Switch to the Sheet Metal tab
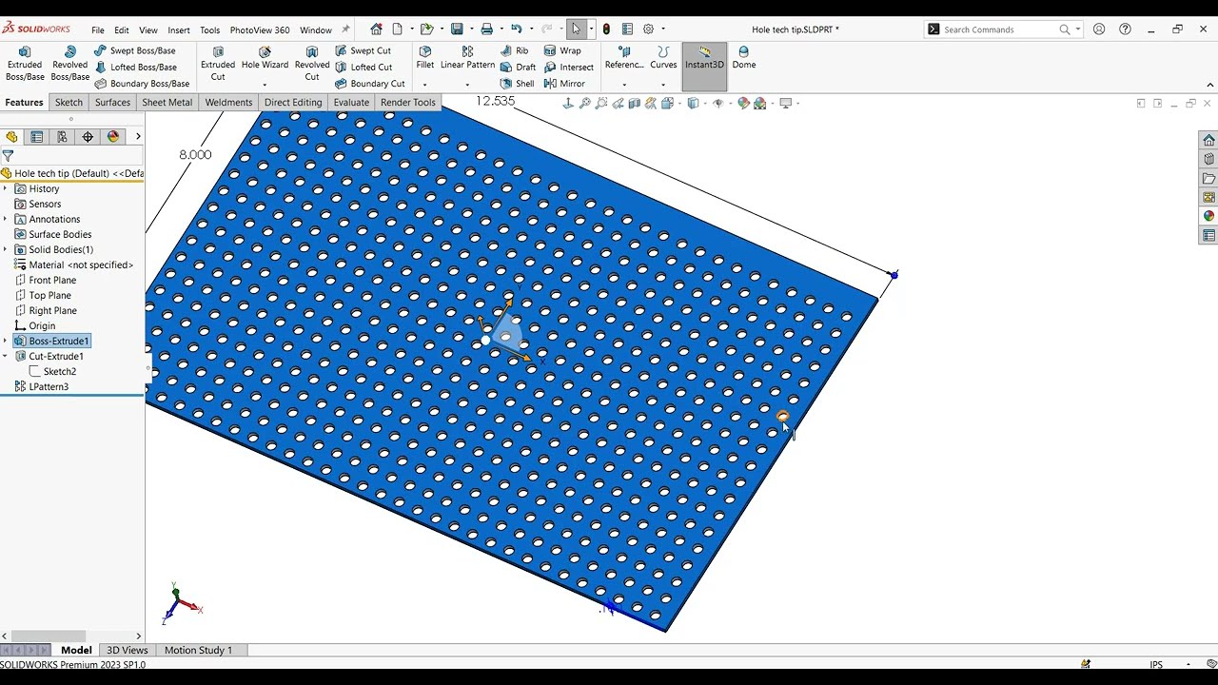 tap(167, 103)
